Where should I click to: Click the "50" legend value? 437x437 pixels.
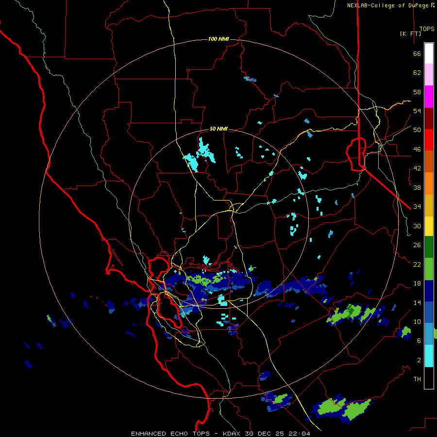tap(417, 130)
